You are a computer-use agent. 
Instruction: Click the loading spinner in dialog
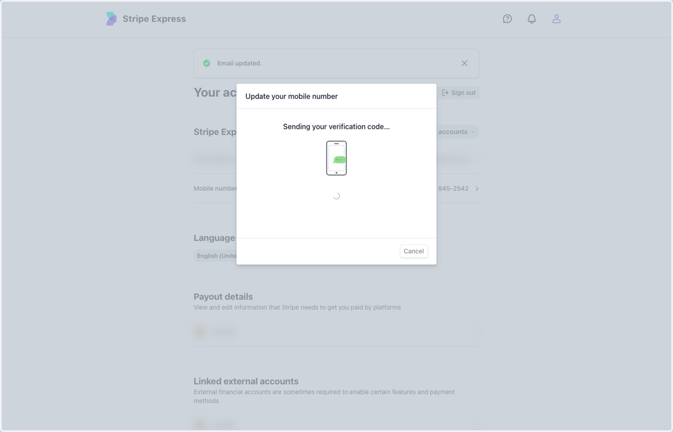tap(336, 196)
